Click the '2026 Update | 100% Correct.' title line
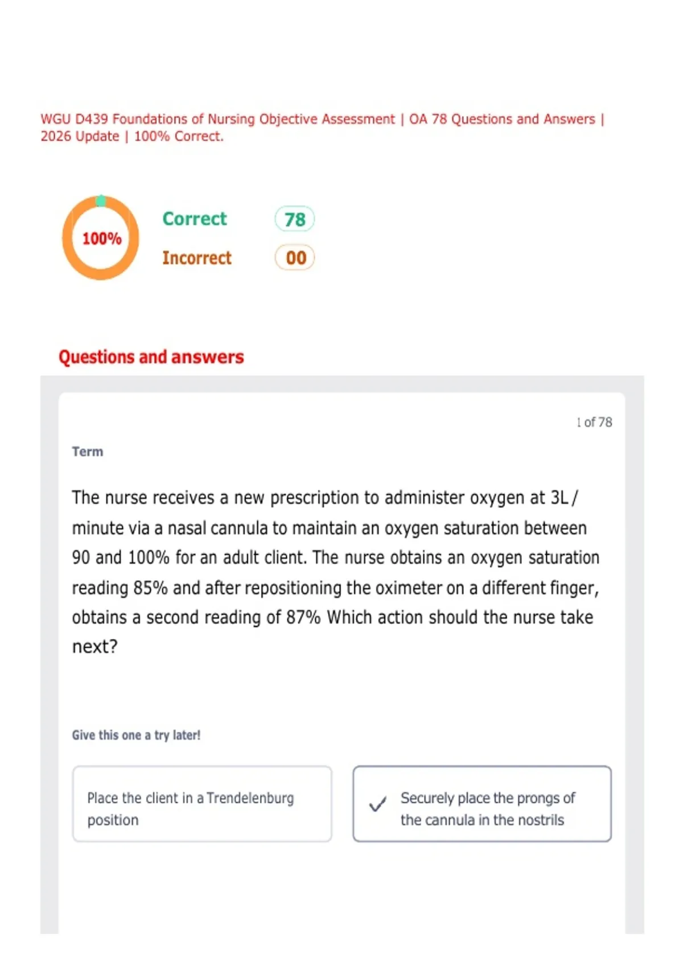This screenshot has height=968, width=683. click(x=132, y=137)
